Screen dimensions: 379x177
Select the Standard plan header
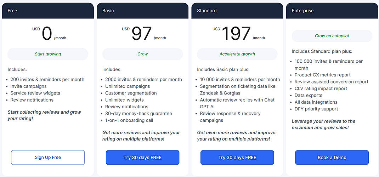point(237,11)
